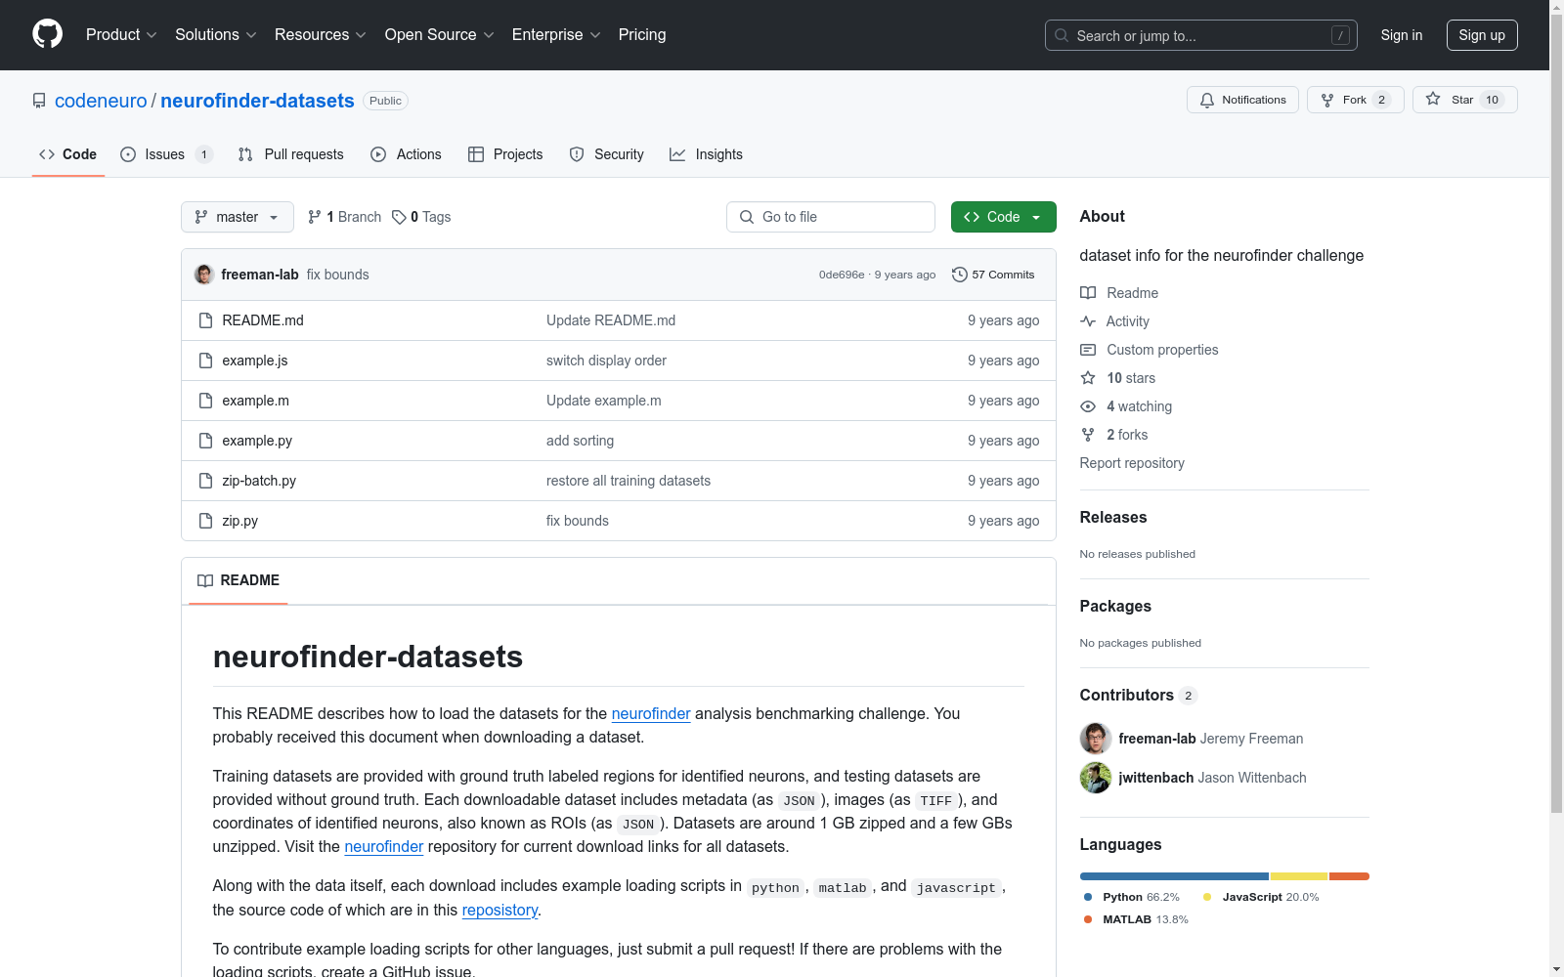Open the codeneuro owner link

coord(101,101)
